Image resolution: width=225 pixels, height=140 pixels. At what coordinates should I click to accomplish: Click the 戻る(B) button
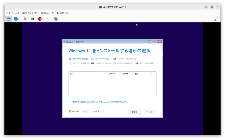point(135,112)
